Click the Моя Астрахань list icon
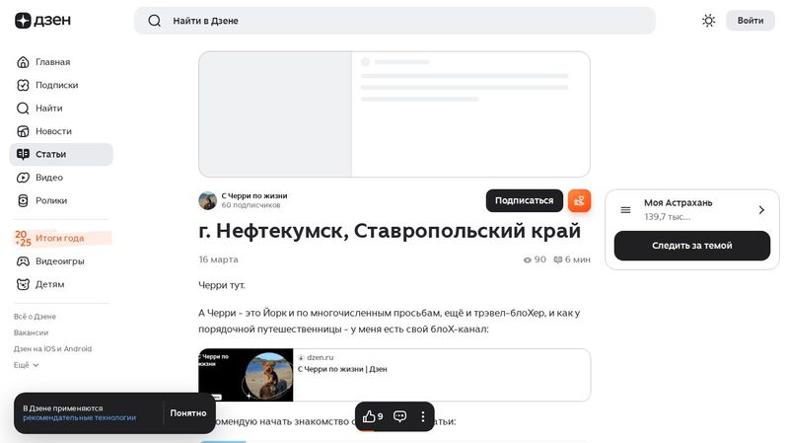This screenshot has width=789, height=443. pyautogui.click(x=625, y=210)
